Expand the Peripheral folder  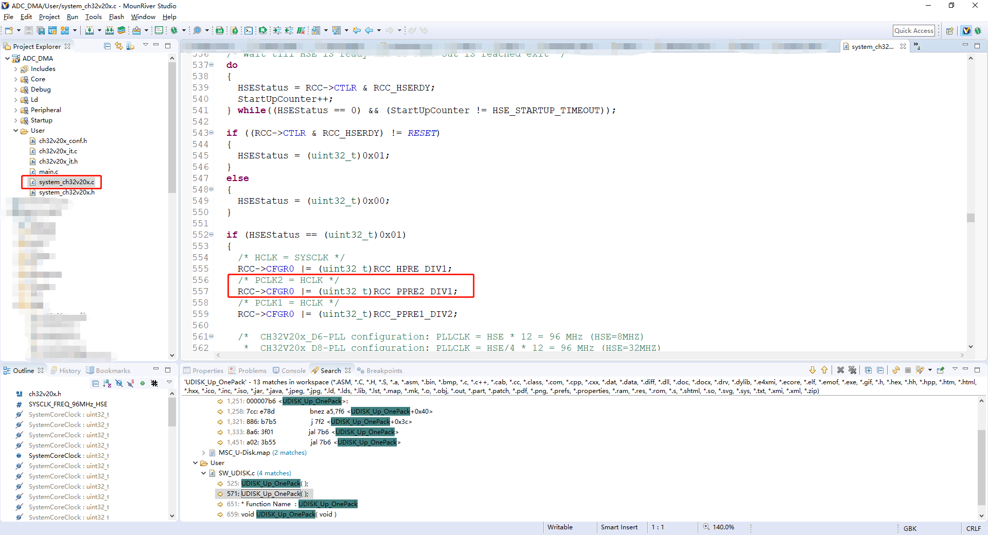(15, 110)
